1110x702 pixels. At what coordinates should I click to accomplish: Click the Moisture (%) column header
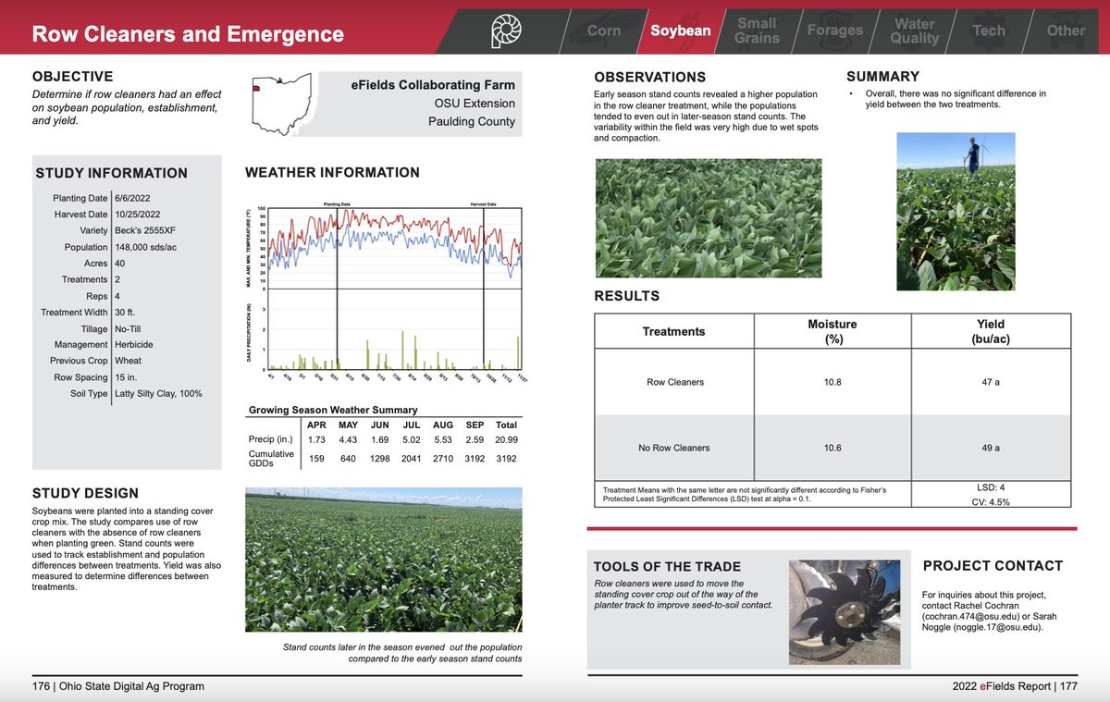(x=832, y=331)
